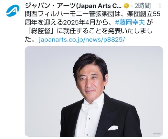Open the #藤岡幸夫 hashtag
Image resolution: width=168 pixels, height=139 pixels.
130,23
